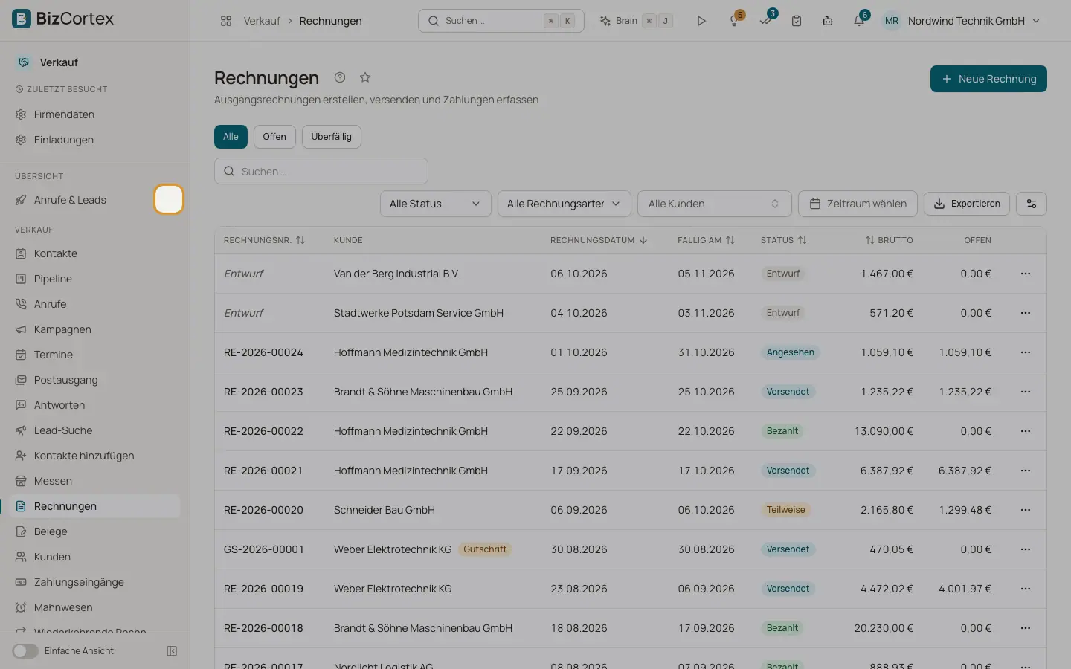1071x669 pixels.
Task: Focus the global search box in top bar
Action: coord(501,21)
